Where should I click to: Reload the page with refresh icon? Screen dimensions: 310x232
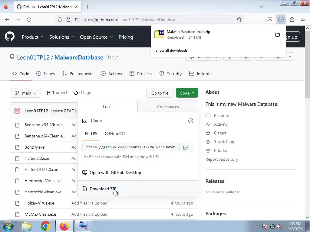(x=29, y=20)
